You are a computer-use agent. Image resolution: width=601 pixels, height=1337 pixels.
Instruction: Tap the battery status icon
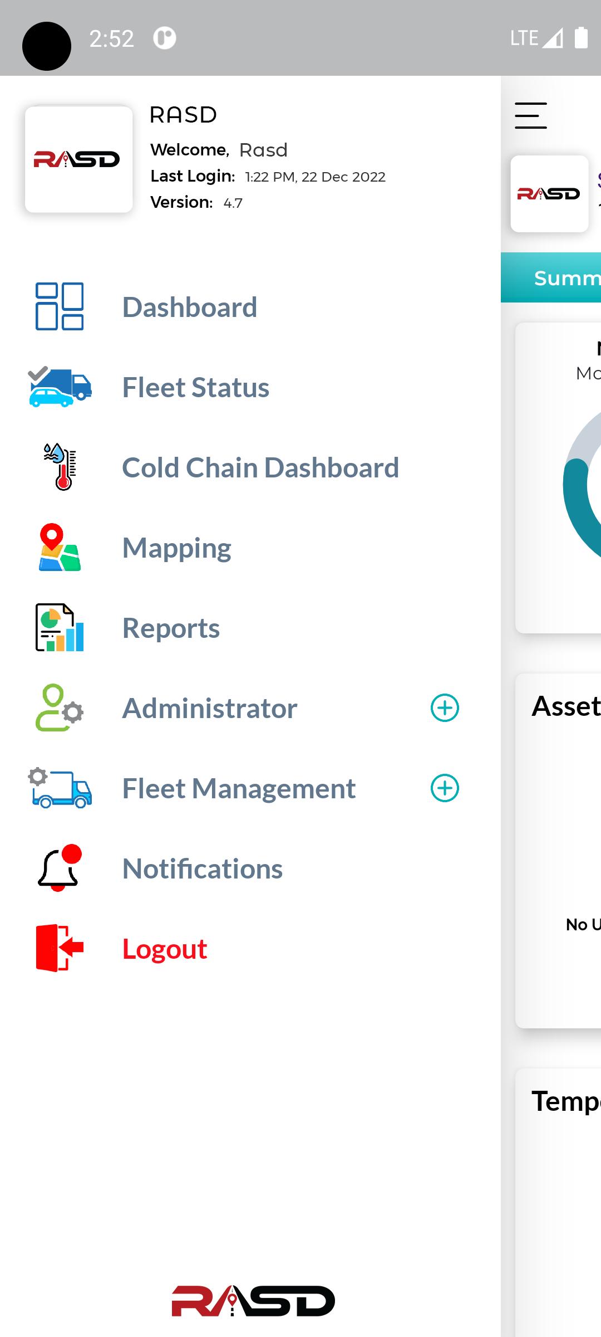click(x=581, y=37)
